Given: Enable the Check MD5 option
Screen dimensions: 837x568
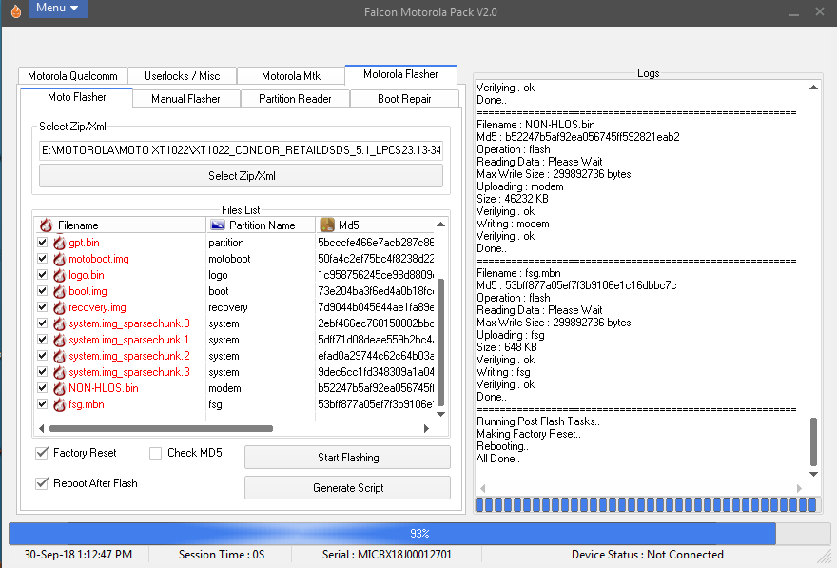Looking at the screenshot, I should 155,453.
